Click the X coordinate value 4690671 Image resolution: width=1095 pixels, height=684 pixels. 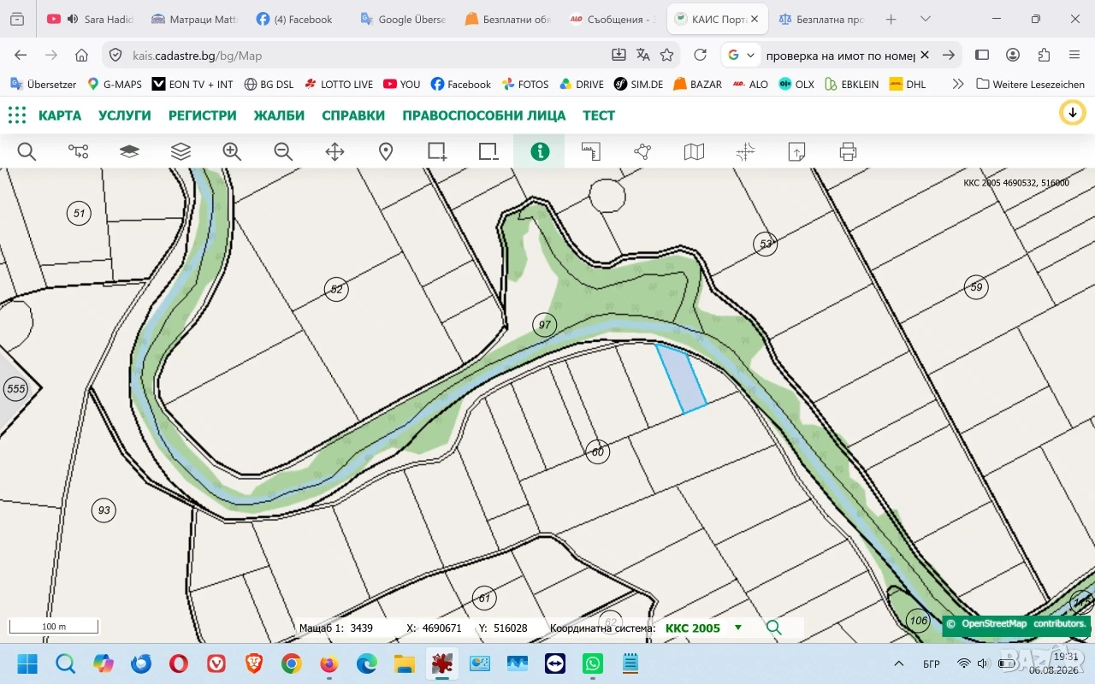point(441,628)
